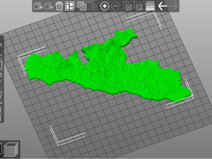Click the Add object cube icon
This screenshot has width=212, height=159.
click(x=38, y=6)
